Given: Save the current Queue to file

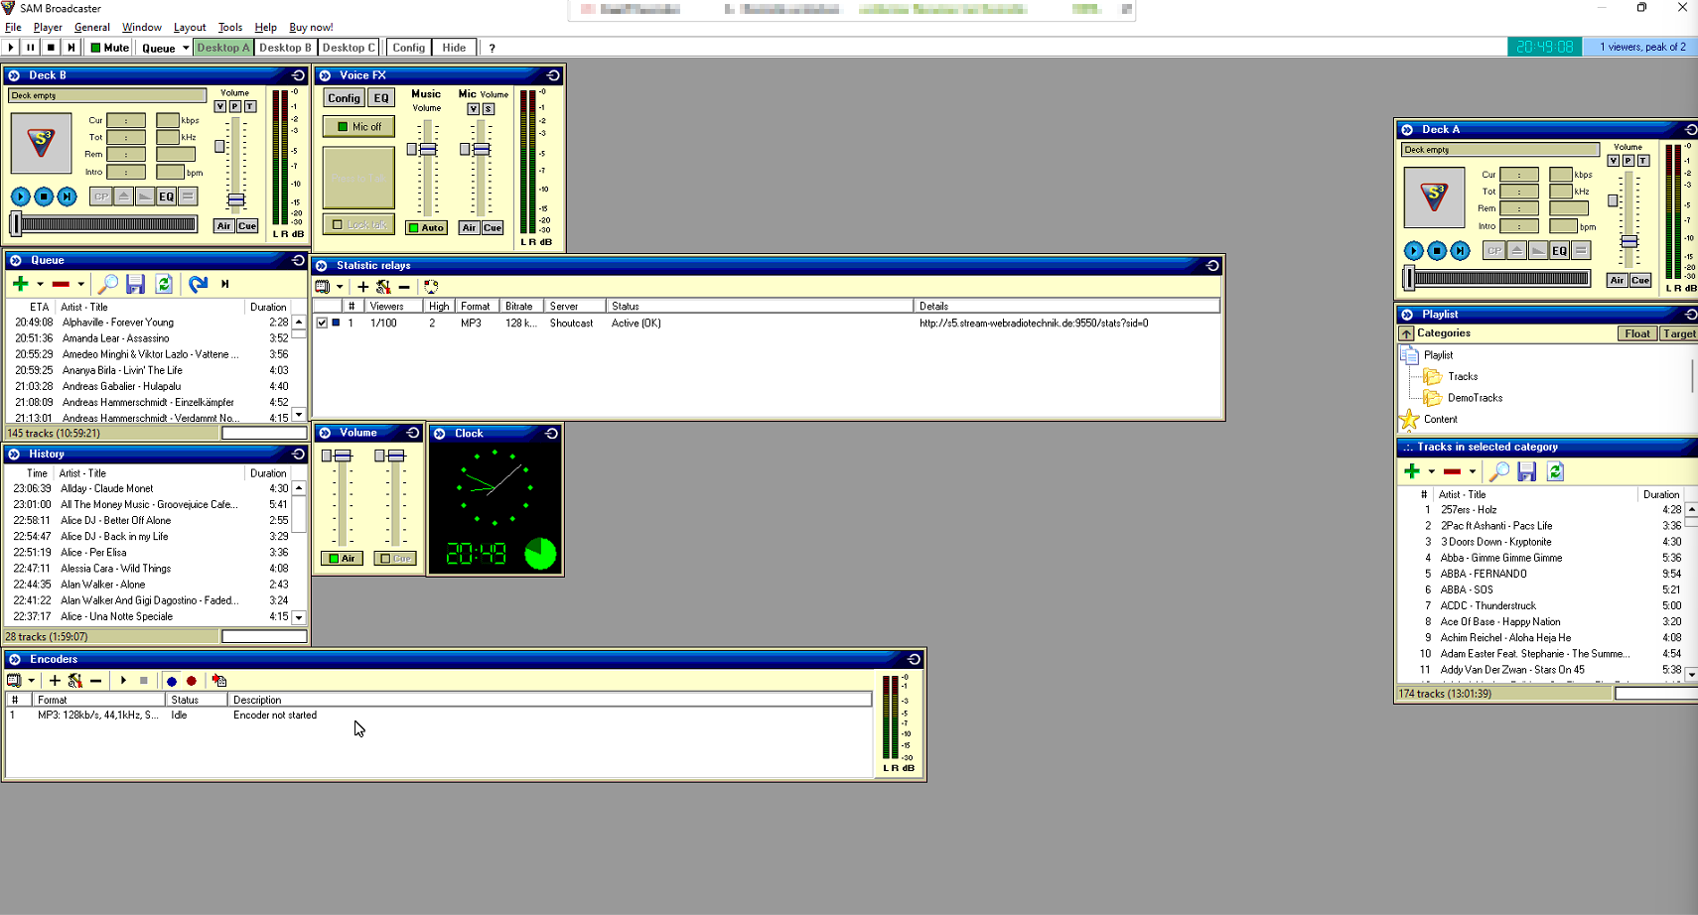Looking at the screenshot, I should 137,284.
